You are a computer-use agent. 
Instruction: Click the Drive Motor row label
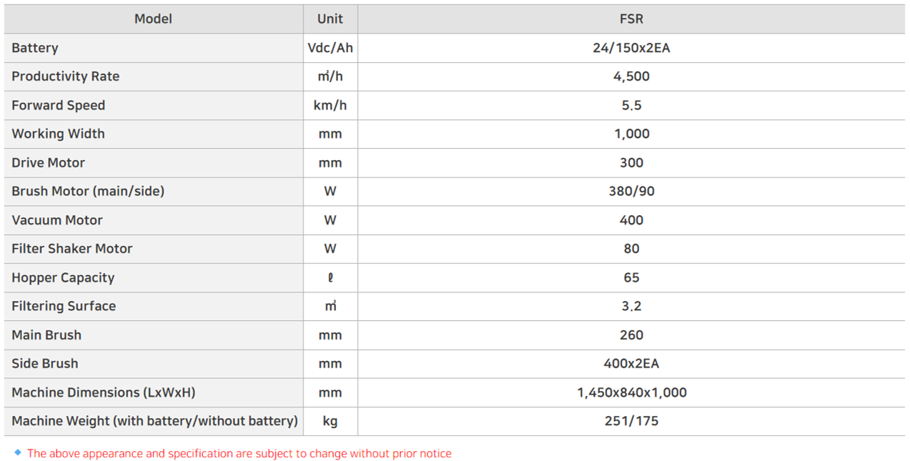coord(49,163)
